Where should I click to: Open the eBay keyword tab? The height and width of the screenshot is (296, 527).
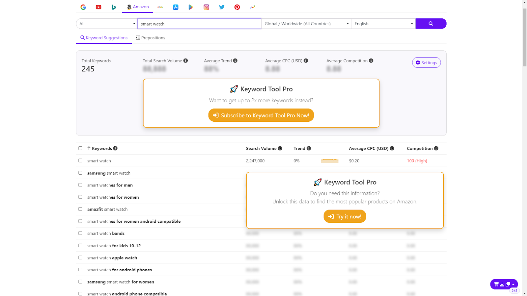point(160,7)
